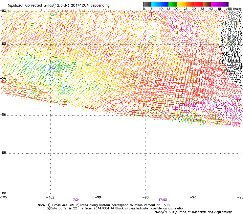Click the yellow 20-25 knots legend swatch

coord(181,4)
